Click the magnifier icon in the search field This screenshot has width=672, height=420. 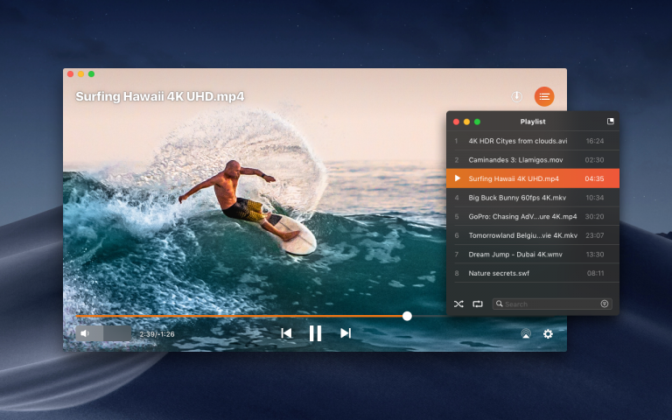[x=500, y=304]
